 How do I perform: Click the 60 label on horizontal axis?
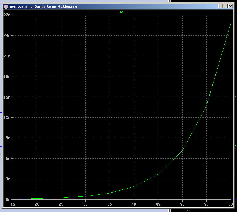(231, 204)
